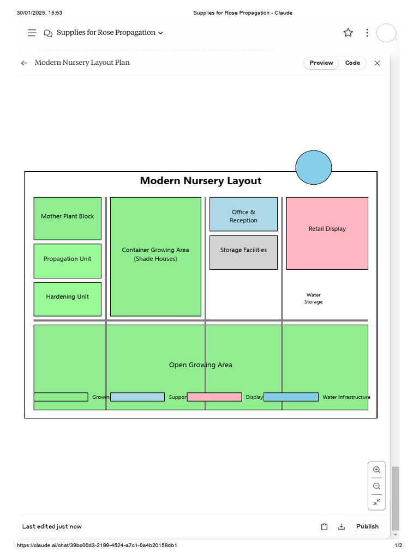Star this conversation
The image size is (419, 558).
[348, 33]
